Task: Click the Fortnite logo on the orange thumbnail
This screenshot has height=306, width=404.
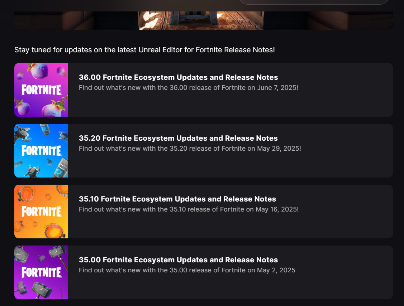Action: tap(41, 212)
